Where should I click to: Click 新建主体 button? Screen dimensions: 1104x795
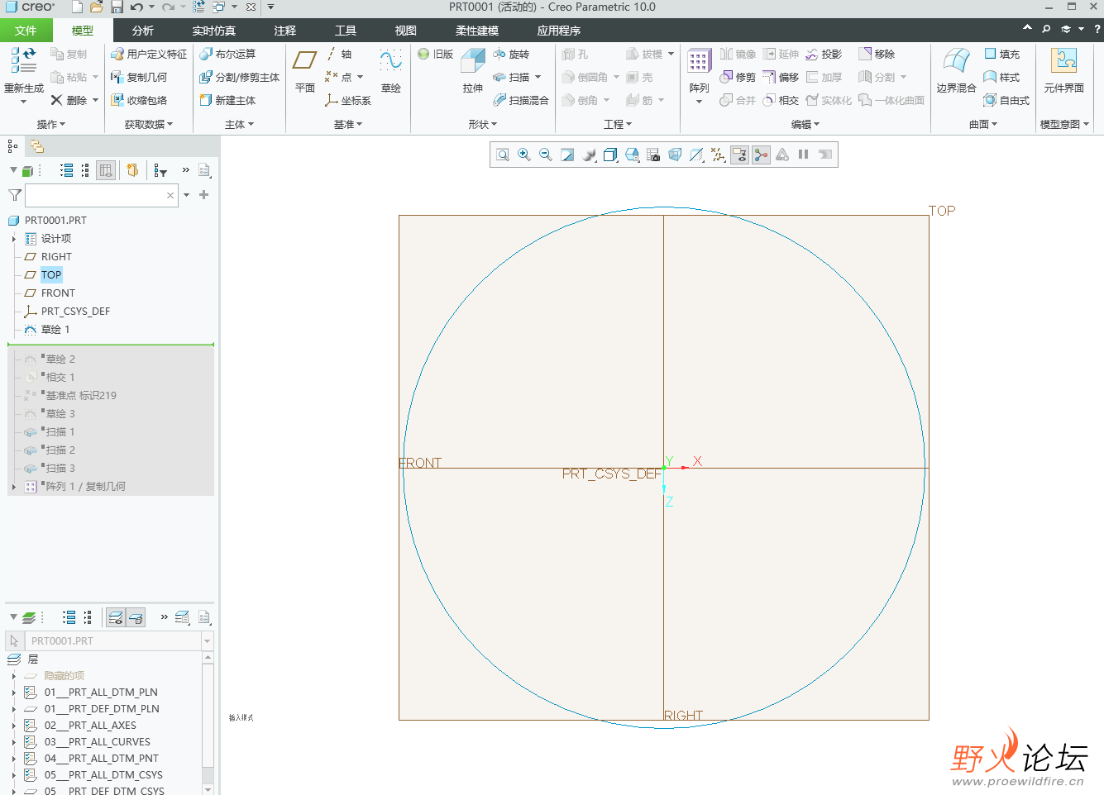(x=227, y=100)
